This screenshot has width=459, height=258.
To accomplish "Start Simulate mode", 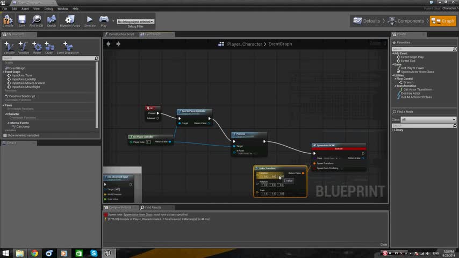I will pyautogui.click(x=90, y=21).
